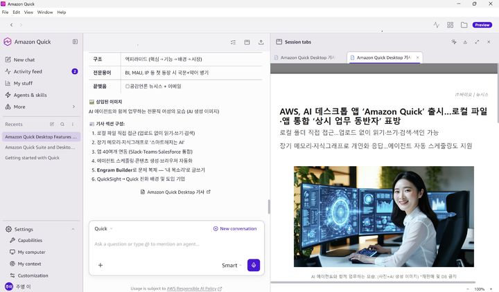This screenshot has width=499, height=292.
Task: Start a New conversation
Action: coord(234,229)
